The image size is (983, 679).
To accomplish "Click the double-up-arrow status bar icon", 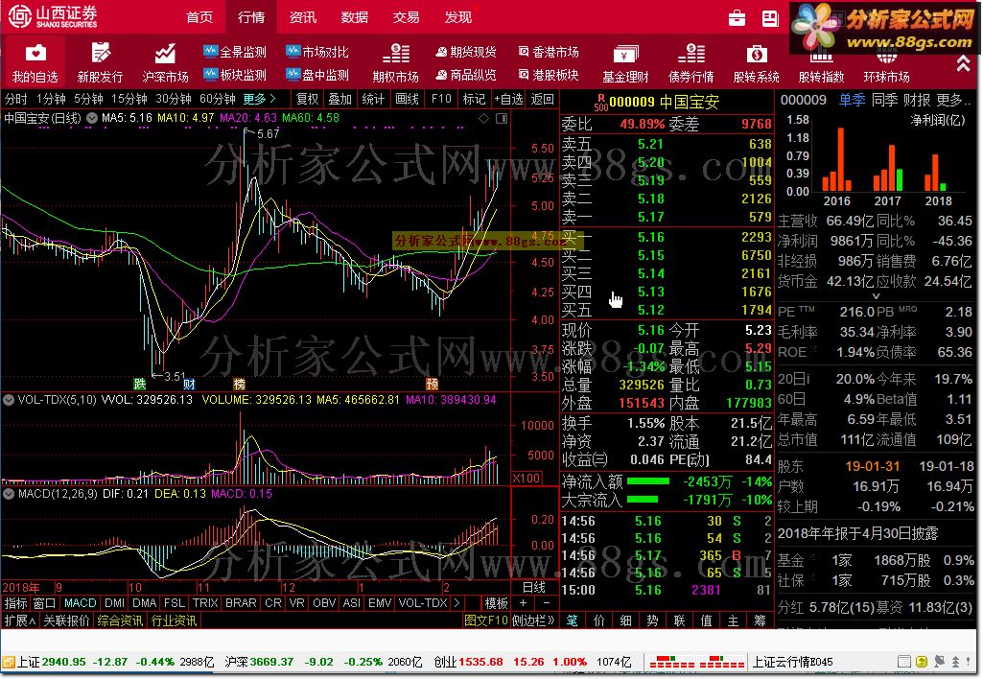I will click(x=955, y=662).
